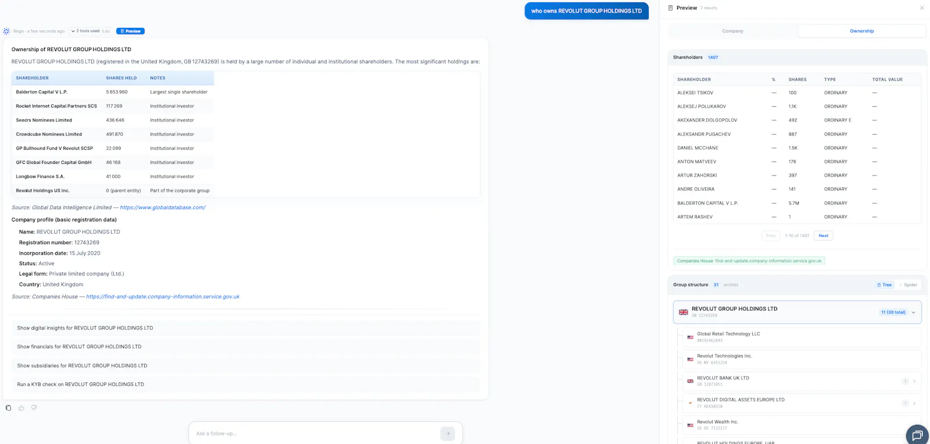930x444 pixels.
Task: Open the find-and-update.company-information.service.gov.uk link
Action: 163,297
